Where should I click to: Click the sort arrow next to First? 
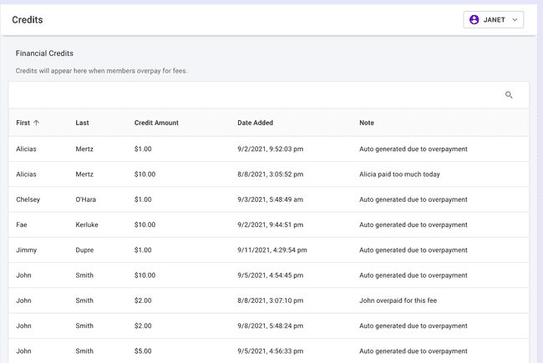click(x=36, y=123)
